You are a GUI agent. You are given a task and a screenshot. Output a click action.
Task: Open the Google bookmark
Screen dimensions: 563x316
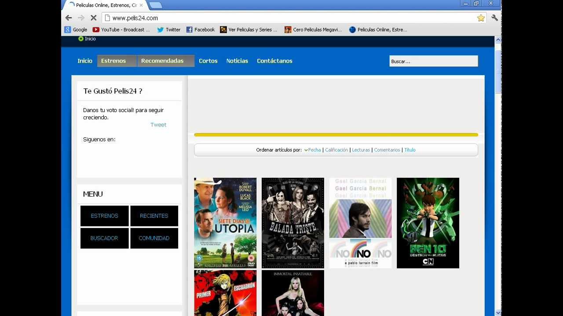point(76,30)
